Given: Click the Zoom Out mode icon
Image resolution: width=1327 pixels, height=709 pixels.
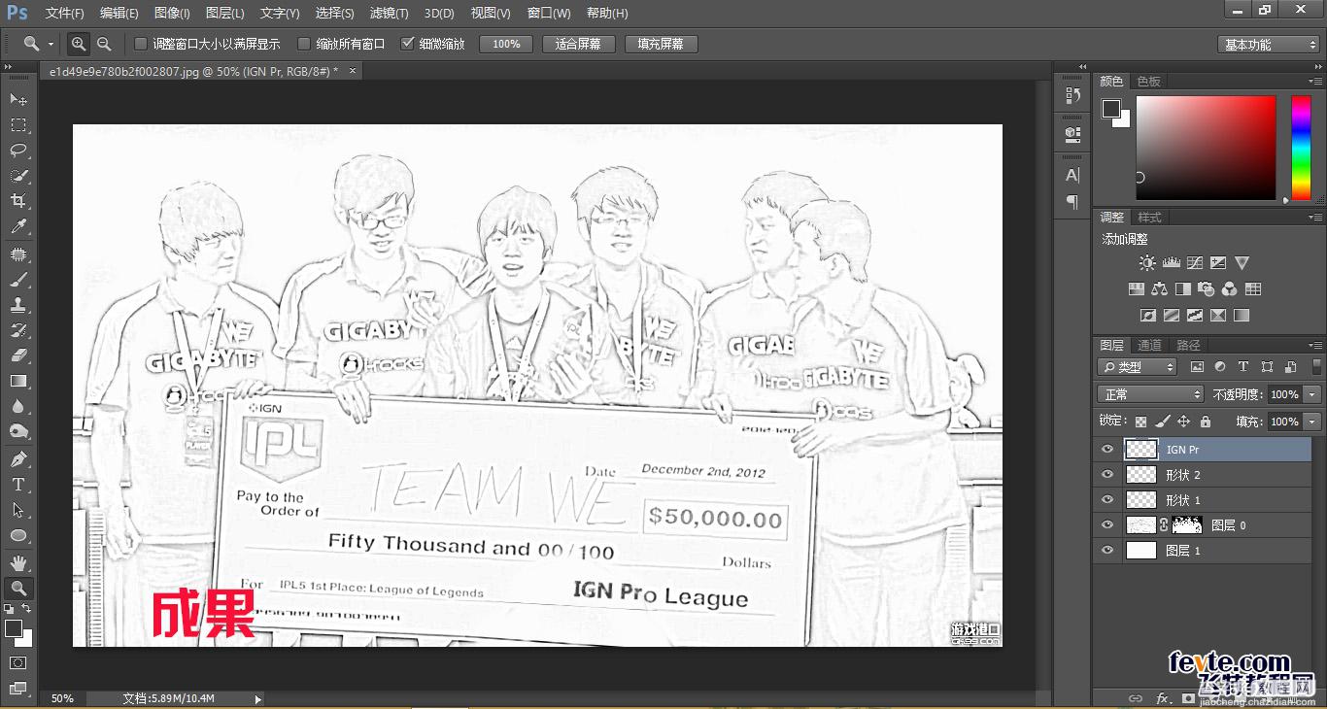Looking at the screenshot, I should pos(103,44).
